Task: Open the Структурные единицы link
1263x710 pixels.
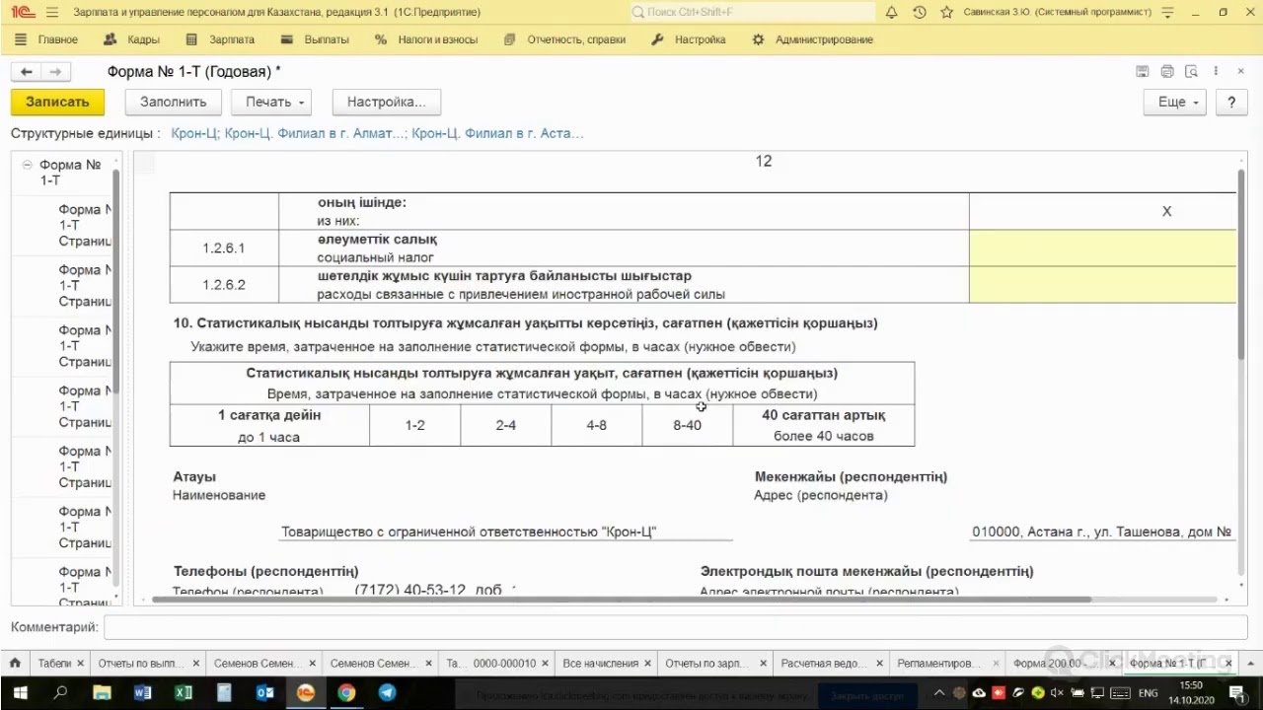Action: 377,133
